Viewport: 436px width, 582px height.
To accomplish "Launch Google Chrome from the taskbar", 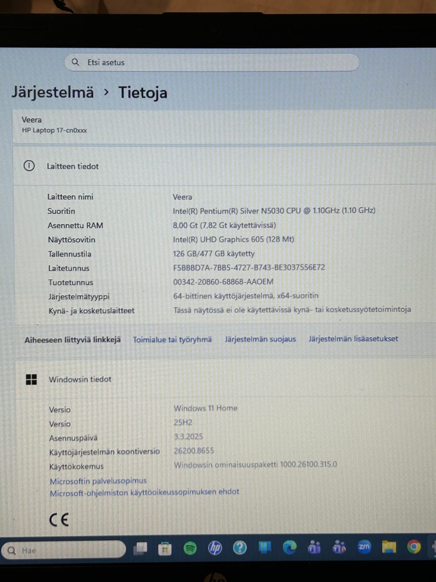I will click(x=414, y=546).
